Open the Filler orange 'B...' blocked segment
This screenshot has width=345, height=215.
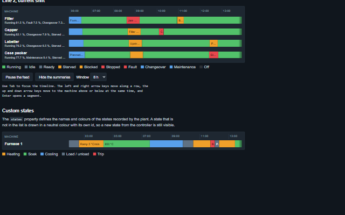[x=181, y=20]
